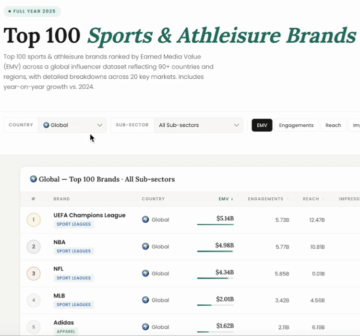The image size is (360, 336).
Task: Click Sport Leagues tag under NFL
Action: click(74, 278)
